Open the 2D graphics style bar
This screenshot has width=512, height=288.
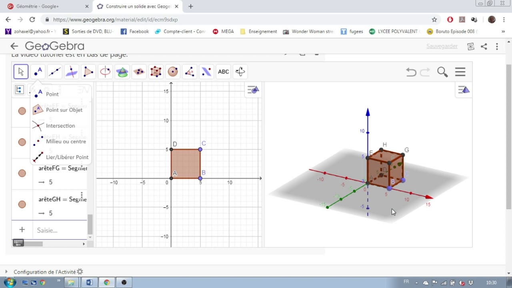pyautogui.click(x=253, y=90)
